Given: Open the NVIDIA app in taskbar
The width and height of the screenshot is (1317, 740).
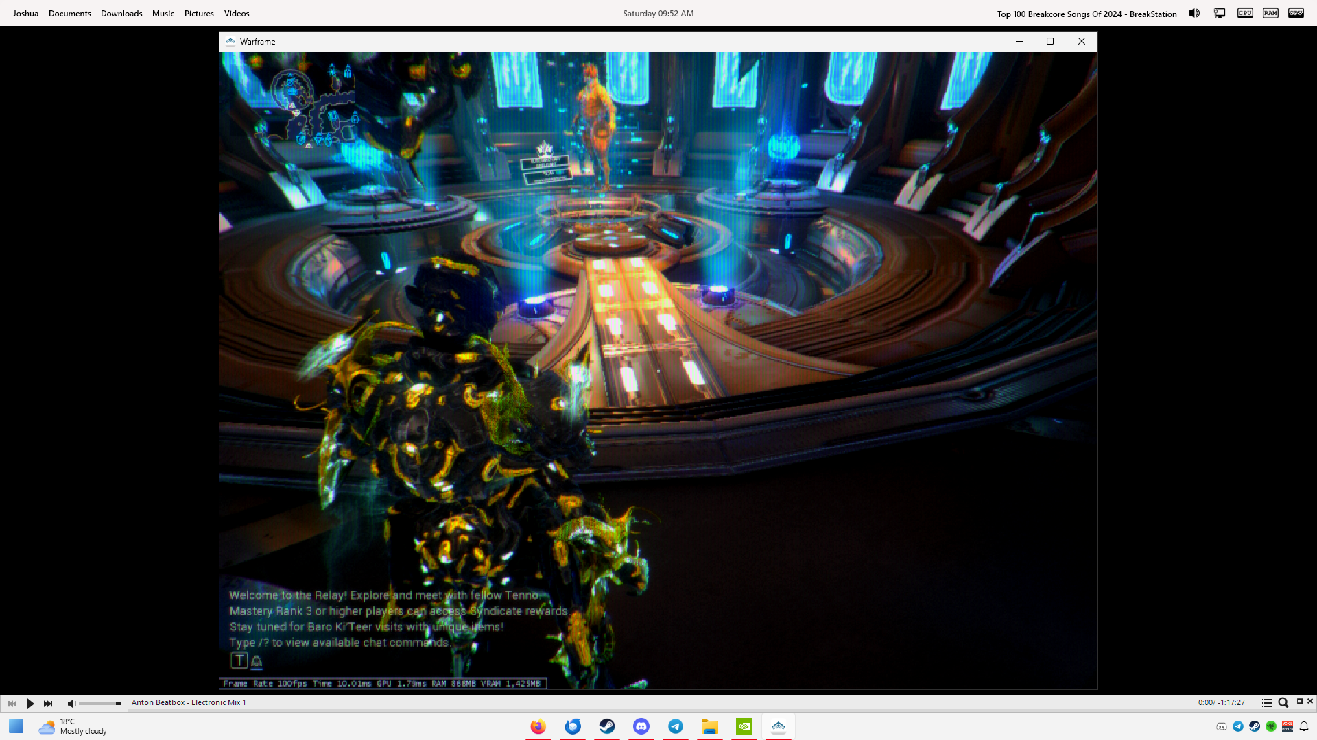Looking at the screenshot, I should click(744, 726).
